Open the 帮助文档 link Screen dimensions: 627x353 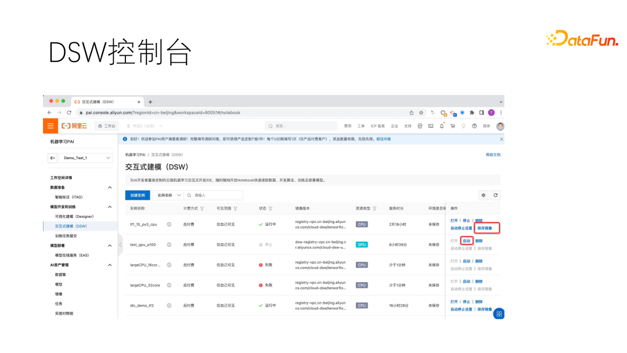point(493,154)
